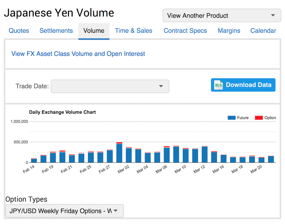Click the blue Future legend swatch
Viewport: 285px width, 224px height.
pyautogui.click(x=232, y=118)
